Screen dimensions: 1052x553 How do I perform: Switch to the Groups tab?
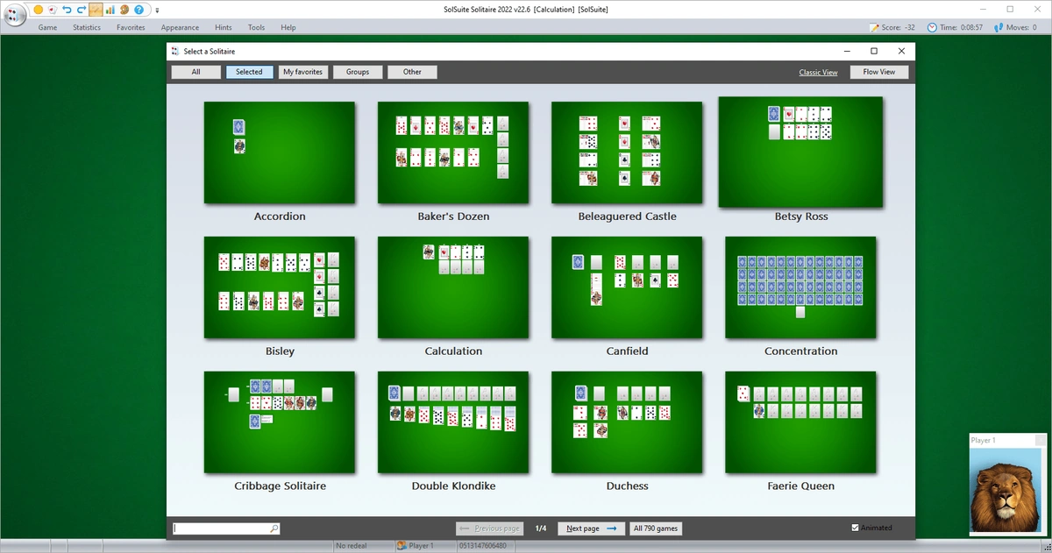tap(358, 72)
